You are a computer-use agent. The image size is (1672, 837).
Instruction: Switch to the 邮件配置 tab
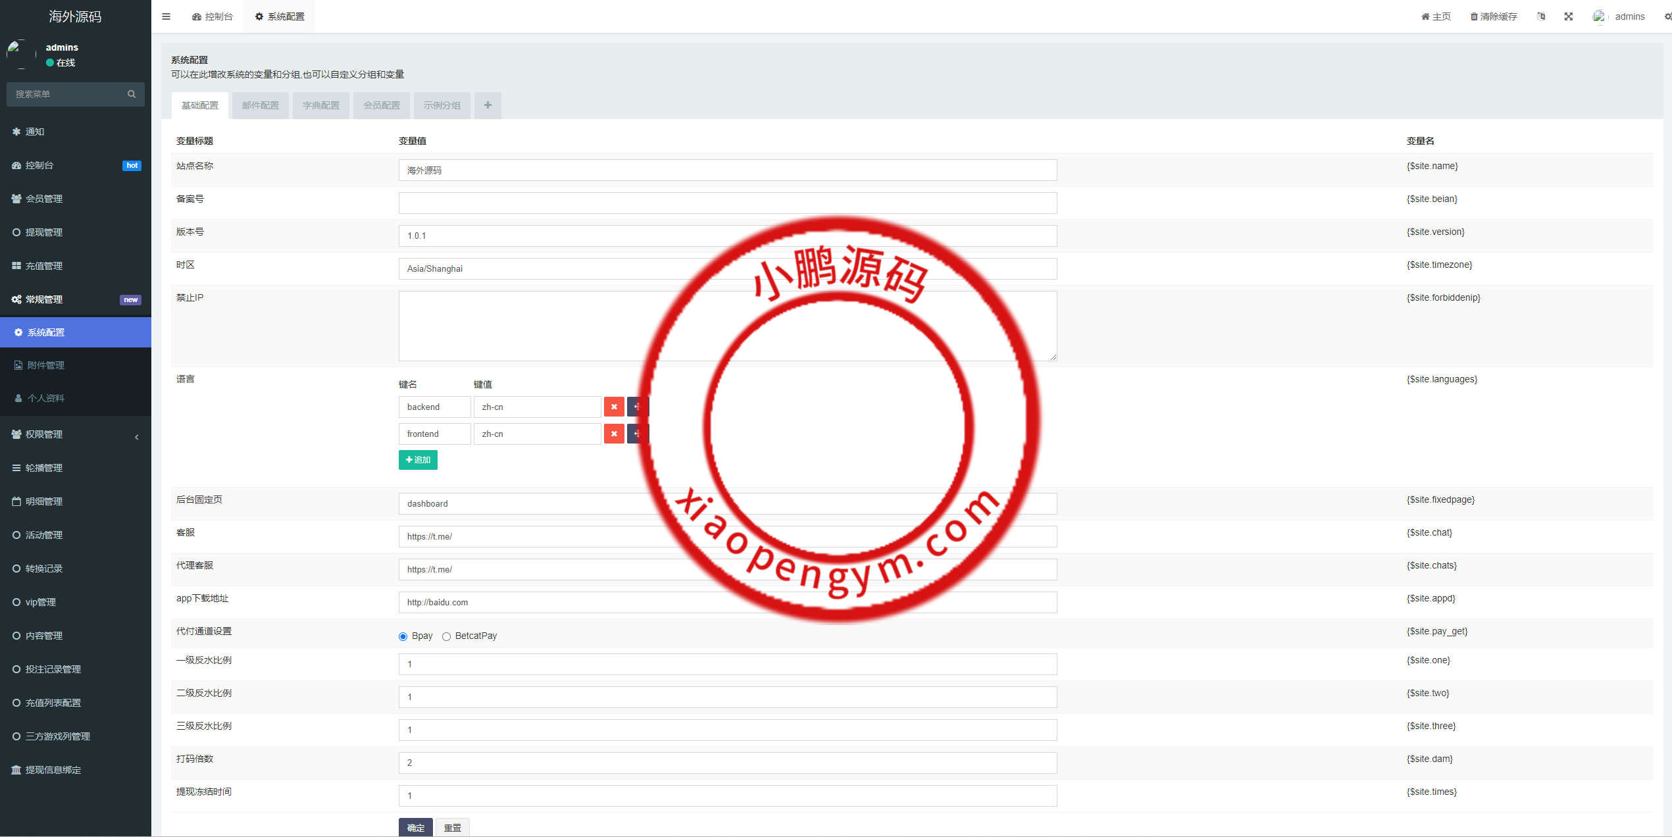261,105
